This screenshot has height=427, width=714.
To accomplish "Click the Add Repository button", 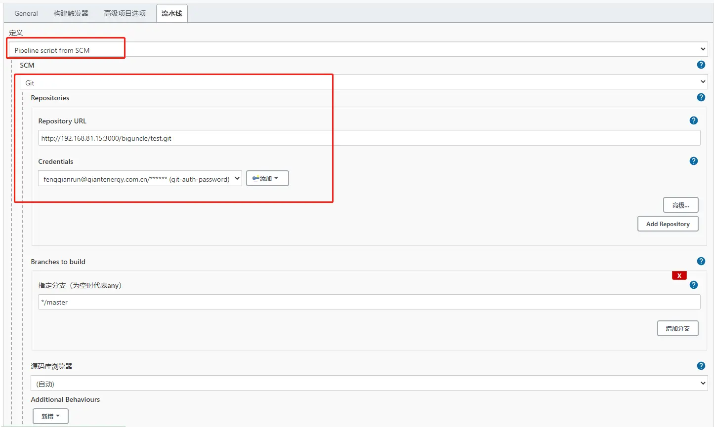I will click(668, 224).
